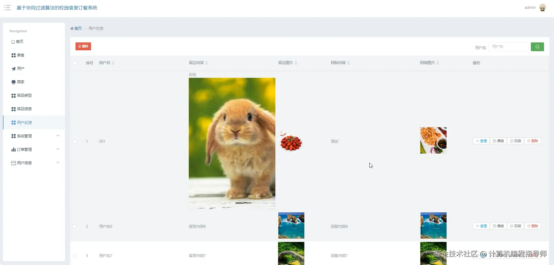The width and height of the screenshot is (554, 265).
Task: Click 删除 for user 001 row
Action: pyautogui.click(x=532, y=141)
